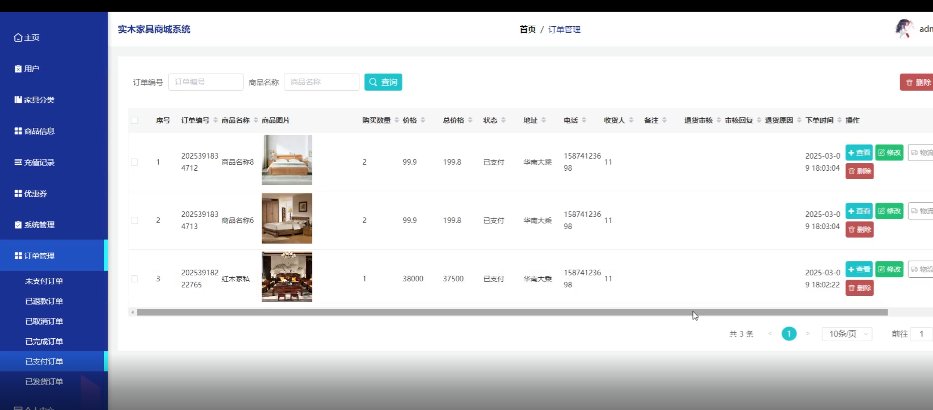Click the admin avatar picture
933x410 pixels.
point(904,29)
